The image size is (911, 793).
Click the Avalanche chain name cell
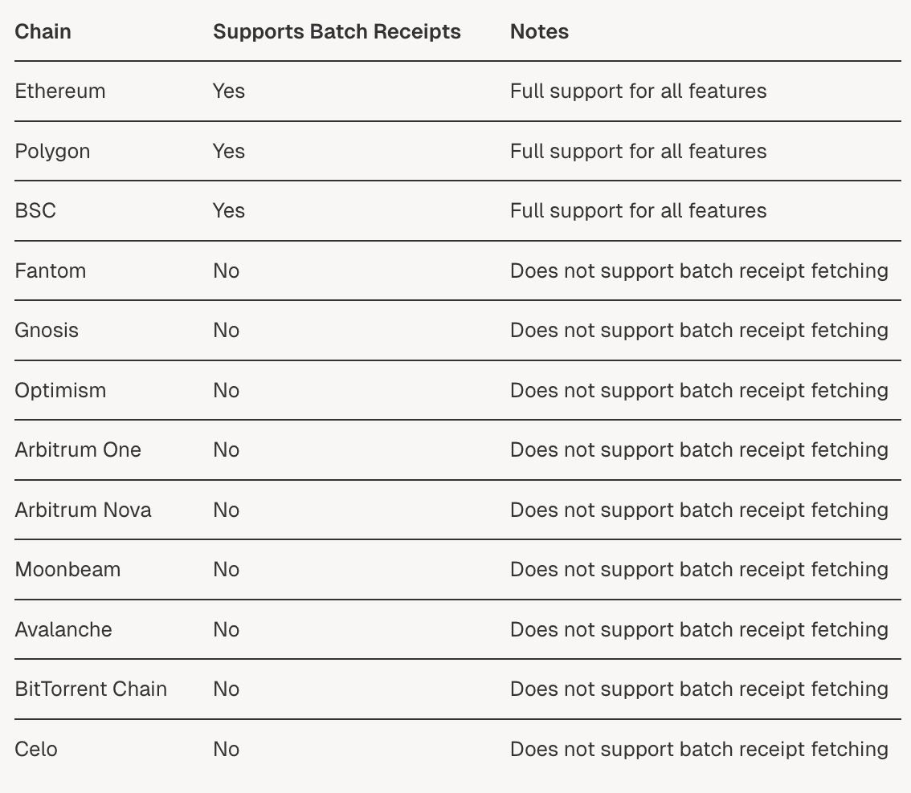[x=63, y=630]
